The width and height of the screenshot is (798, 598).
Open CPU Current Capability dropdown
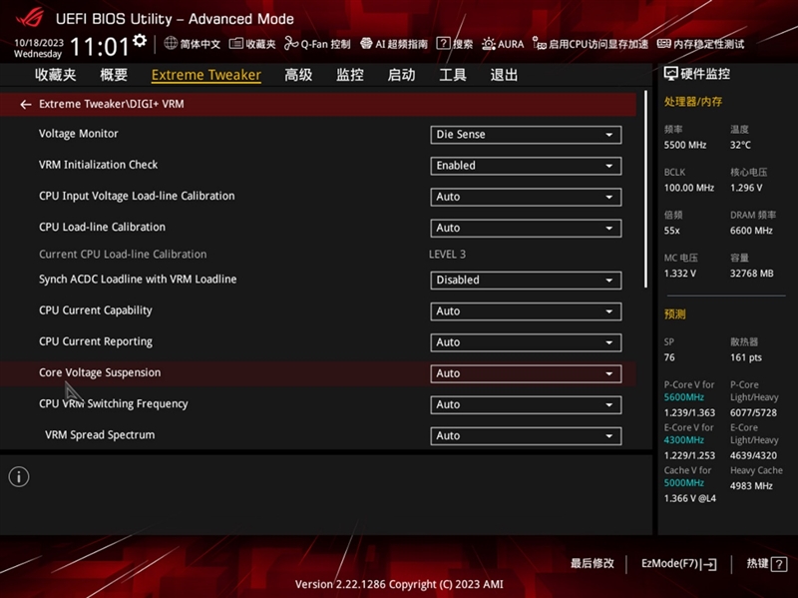coord(526,311)
